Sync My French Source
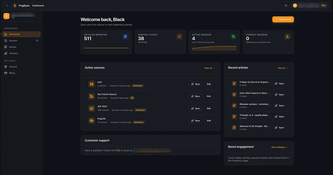The image size is (333, 175). pos(196,96)
